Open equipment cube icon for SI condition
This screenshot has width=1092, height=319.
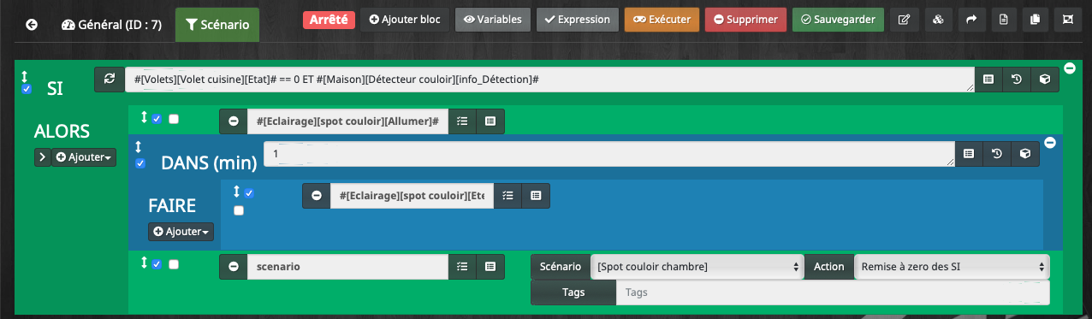click(x=1045, y=79)
